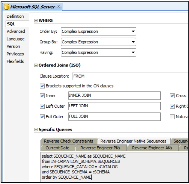Image resolution: width=189 pixels, height=184 pixels.
Task: Click the LEFT JOIN text field
Action: click(x=115, y=106)
